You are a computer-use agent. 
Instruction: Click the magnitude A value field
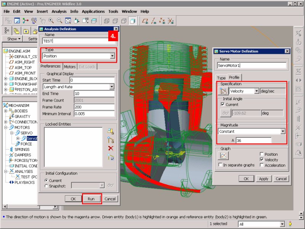[254, 140]
